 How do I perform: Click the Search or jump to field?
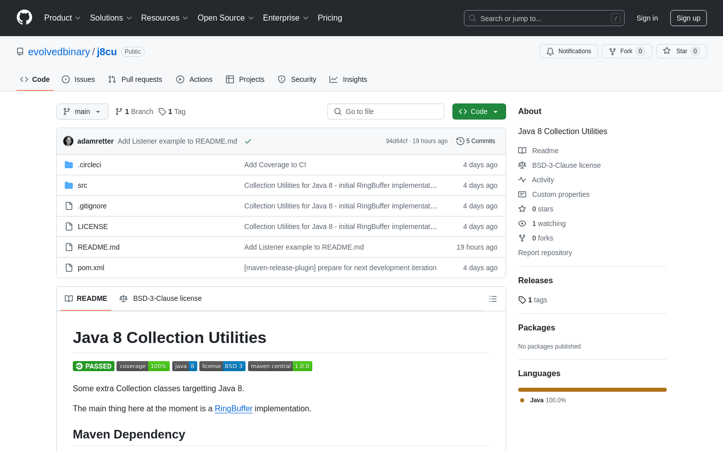tap(544, 18)
